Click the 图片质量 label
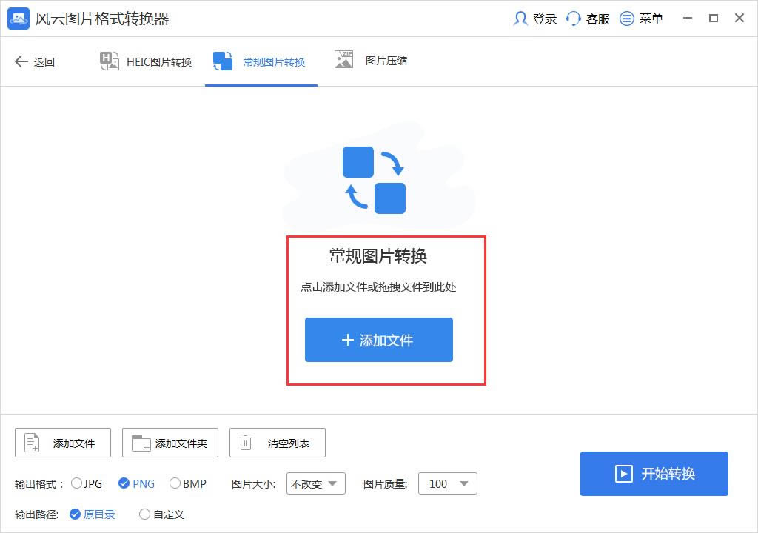 pos(386,483)
